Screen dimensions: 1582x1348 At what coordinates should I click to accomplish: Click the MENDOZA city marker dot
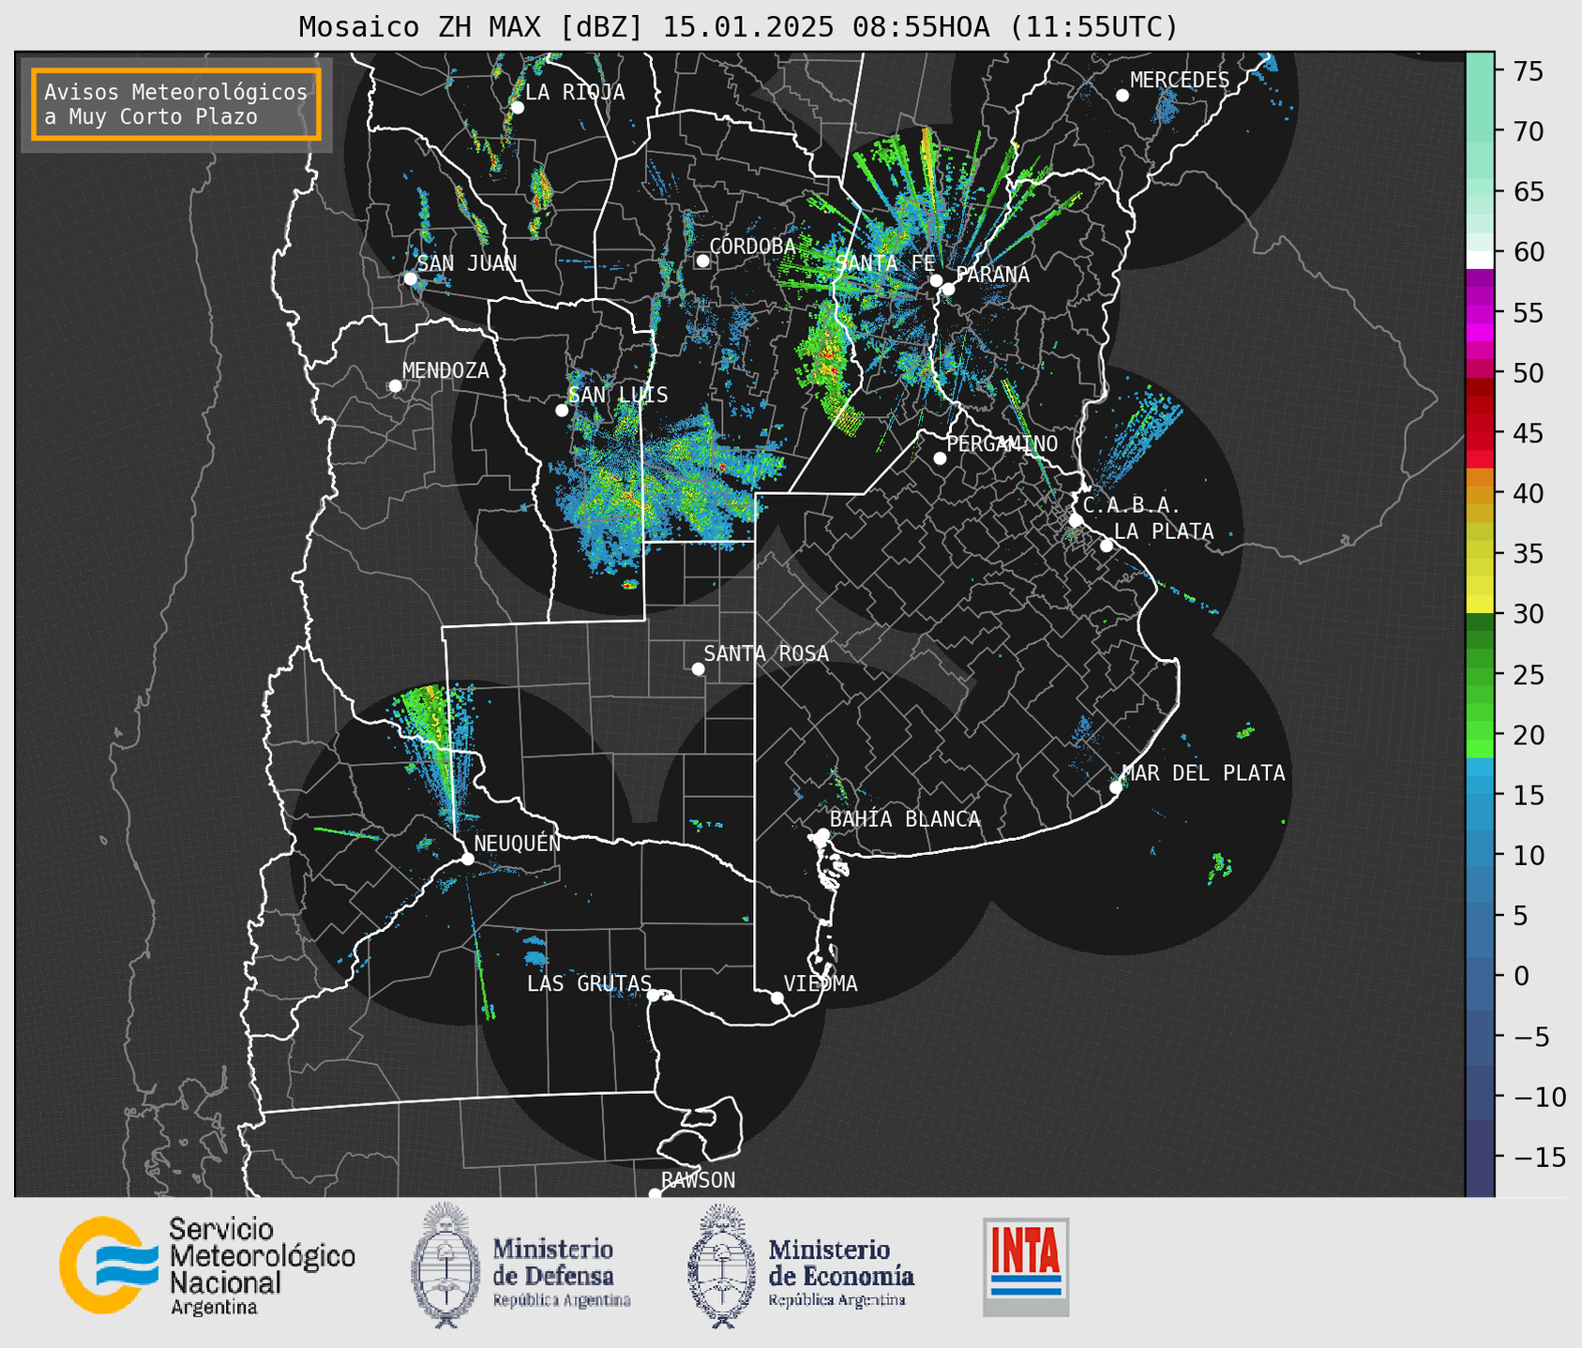[395, 386]
